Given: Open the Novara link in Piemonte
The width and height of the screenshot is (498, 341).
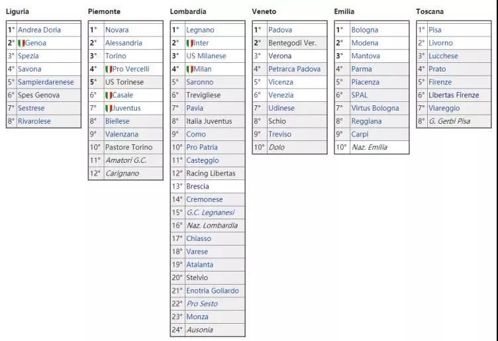Looking at the screenshot, I should tap(117, 30).
